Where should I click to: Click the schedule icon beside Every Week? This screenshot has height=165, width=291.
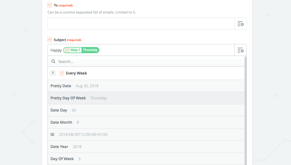[x=62, y=73]
